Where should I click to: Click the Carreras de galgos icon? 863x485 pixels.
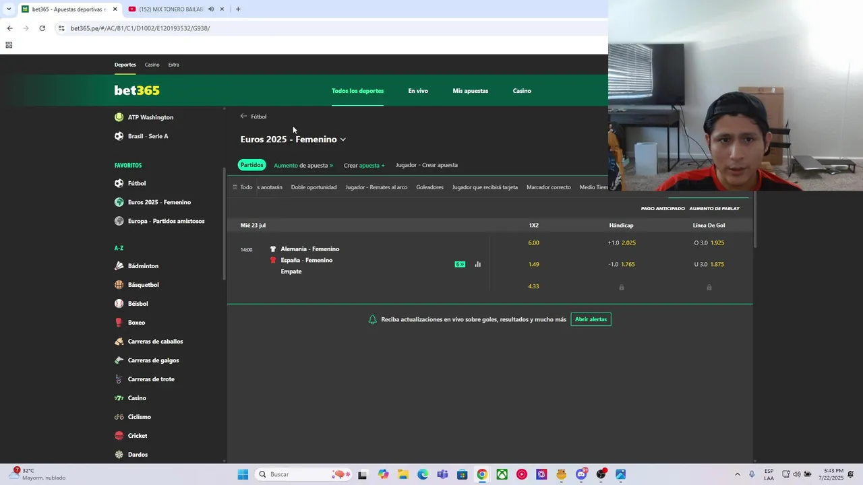(x=119, y=360)
